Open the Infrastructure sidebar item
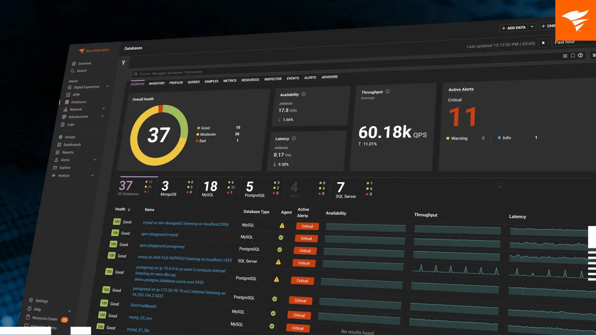This screenshot has width=596, height=335. click(75, 117)
